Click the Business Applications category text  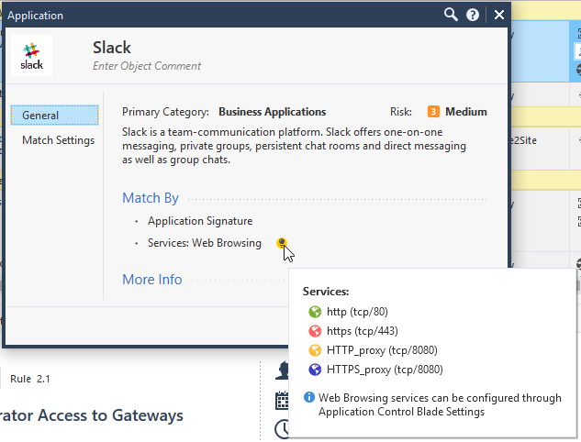[x=273, y=112]
